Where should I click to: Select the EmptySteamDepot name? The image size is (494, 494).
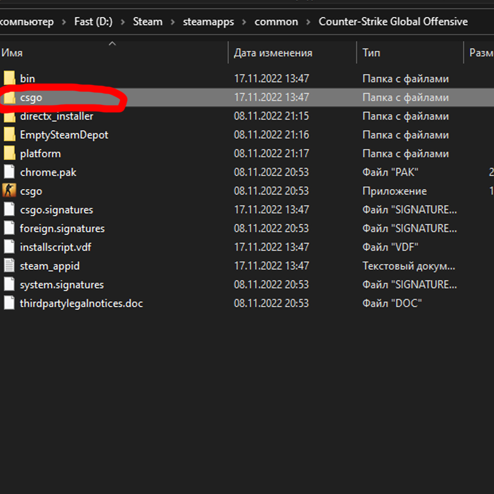(64, 135)
